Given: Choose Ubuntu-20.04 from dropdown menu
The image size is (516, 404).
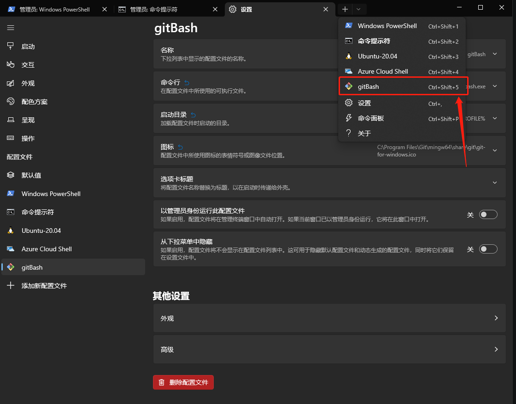Looking at the screenshot, I should tap(401, 56).
